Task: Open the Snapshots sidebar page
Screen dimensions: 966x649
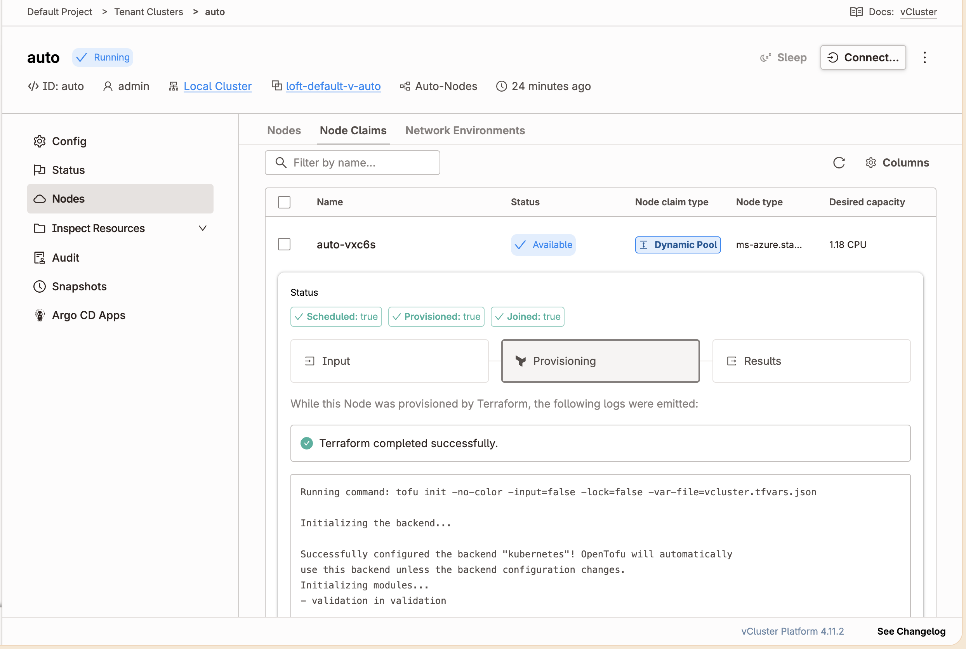Action: click(x=120, y=286)
